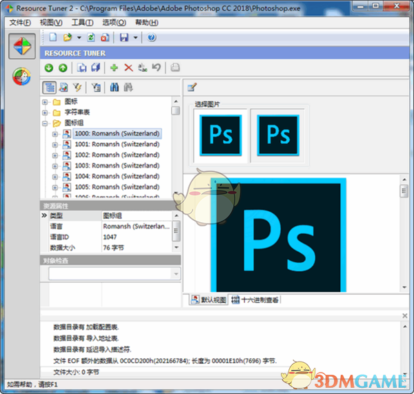Viewport: 414px width, 394px height.
Task: Expand the 图标 folder node
Action: 46,102
